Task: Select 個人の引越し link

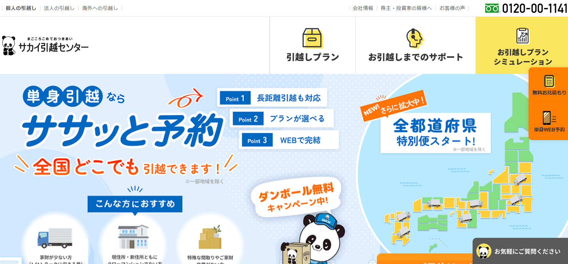Action: [21, 8]
